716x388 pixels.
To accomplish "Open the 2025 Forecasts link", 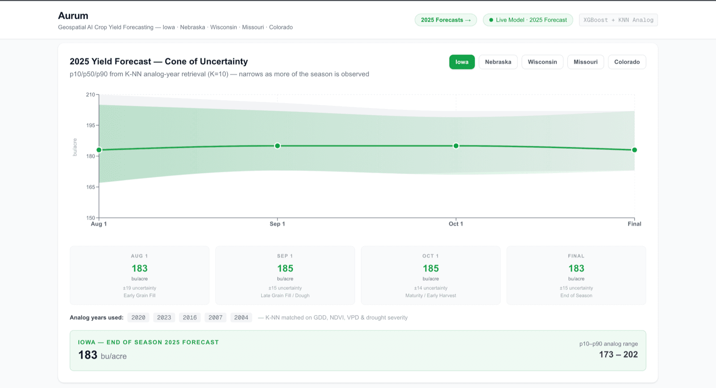I will coord(446,20).
